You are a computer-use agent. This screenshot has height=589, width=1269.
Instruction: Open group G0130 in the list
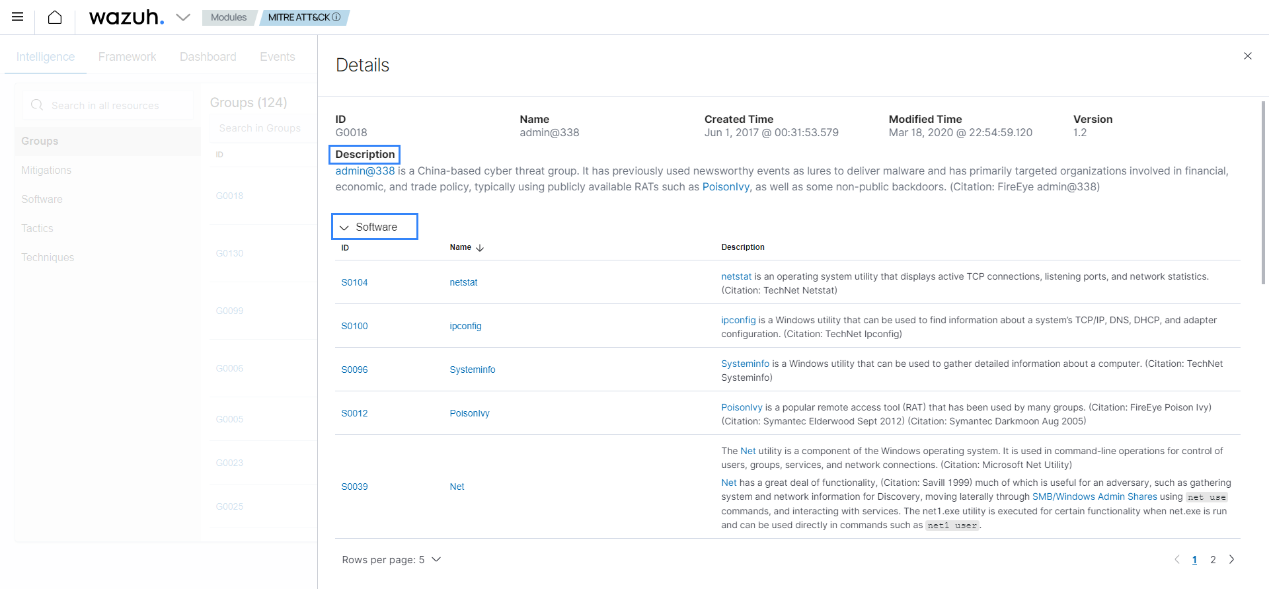pyautogui.click(x=229, y=253)
